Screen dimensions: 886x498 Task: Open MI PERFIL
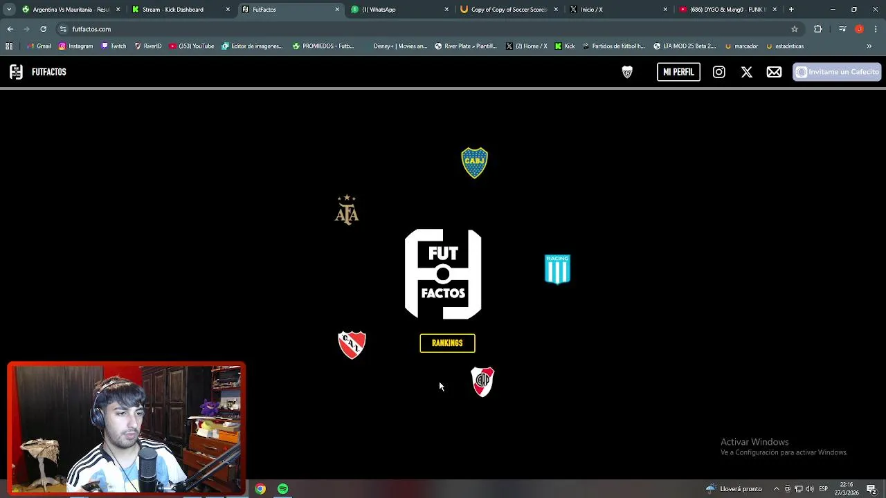[x=678, y=72]
